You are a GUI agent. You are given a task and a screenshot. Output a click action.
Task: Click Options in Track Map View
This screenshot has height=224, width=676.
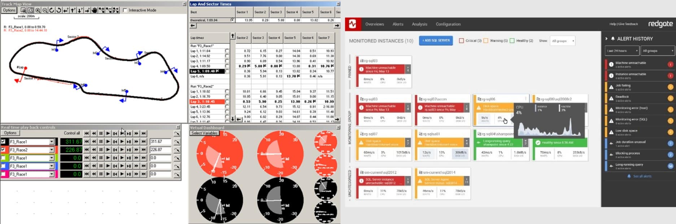pyautogui.click(x=9, y=10)
